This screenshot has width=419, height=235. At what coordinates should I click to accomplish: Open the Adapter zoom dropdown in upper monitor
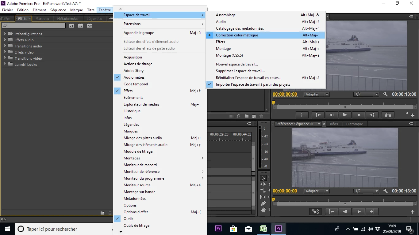pyautogui.click(x=317, y=94)
